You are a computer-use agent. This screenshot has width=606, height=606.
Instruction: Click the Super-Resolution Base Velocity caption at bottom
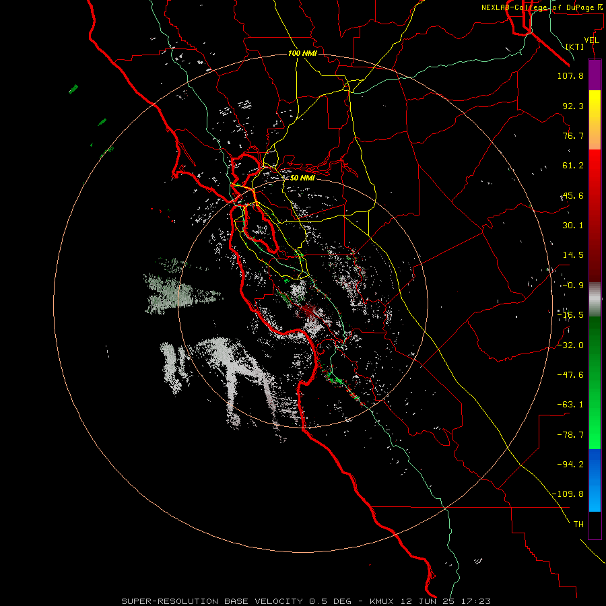pyautogui.click(x=306, y=601)
